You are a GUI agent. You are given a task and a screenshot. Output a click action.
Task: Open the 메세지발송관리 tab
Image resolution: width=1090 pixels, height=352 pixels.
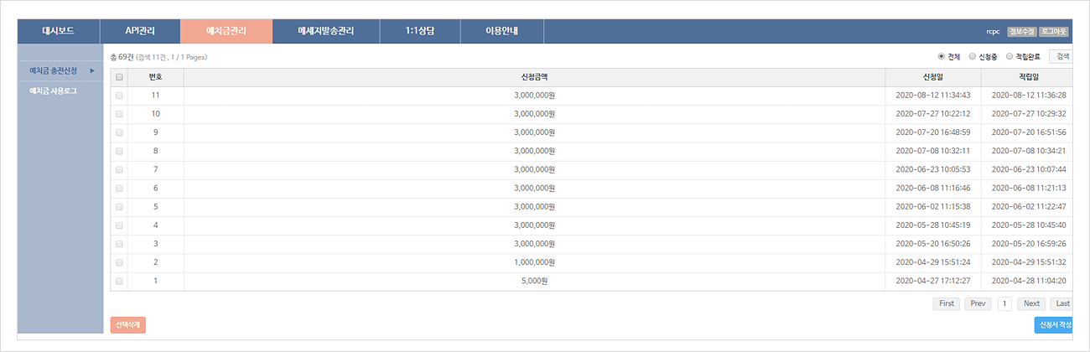click(x=326, y=31)
